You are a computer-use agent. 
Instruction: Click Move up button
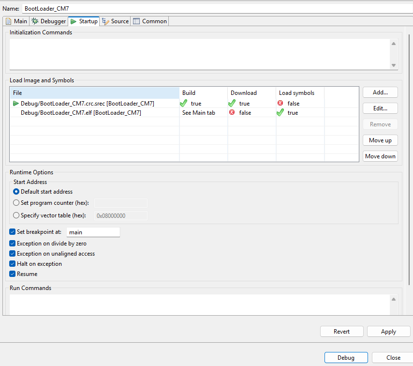coord(380,140)
